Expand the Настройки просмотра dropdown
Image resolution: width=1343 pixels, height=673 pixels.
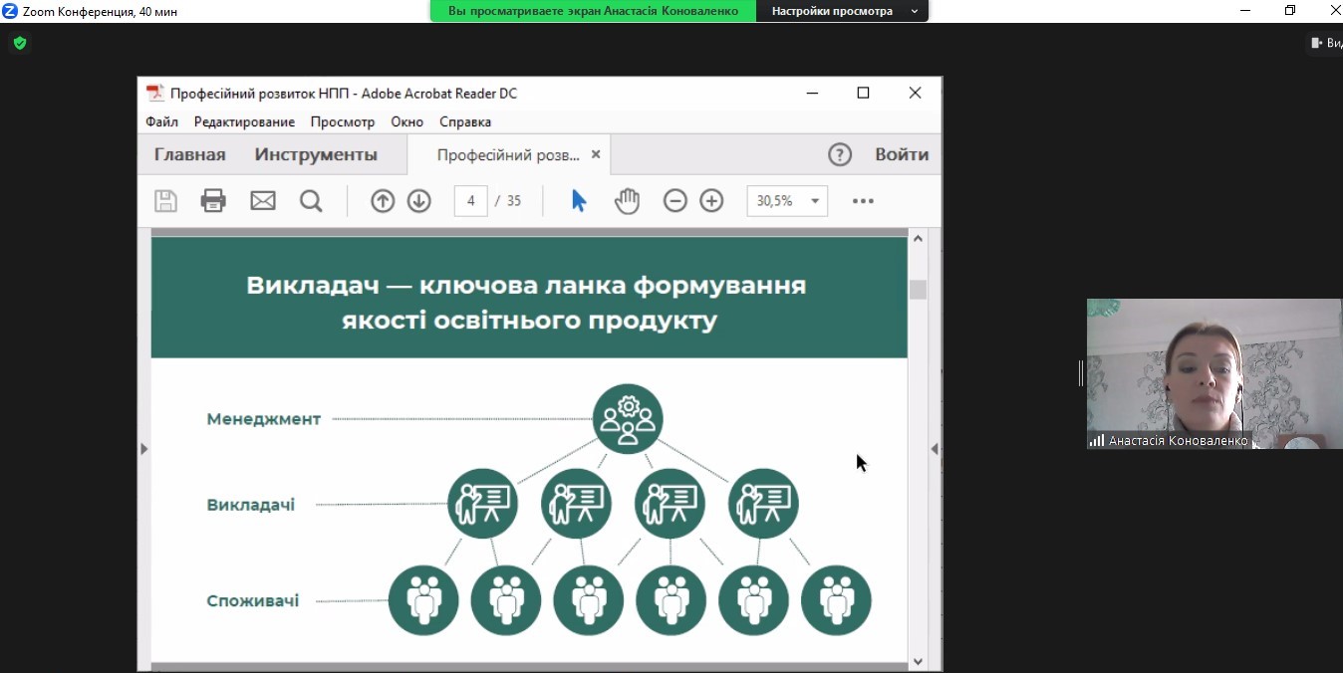(843, 11)
